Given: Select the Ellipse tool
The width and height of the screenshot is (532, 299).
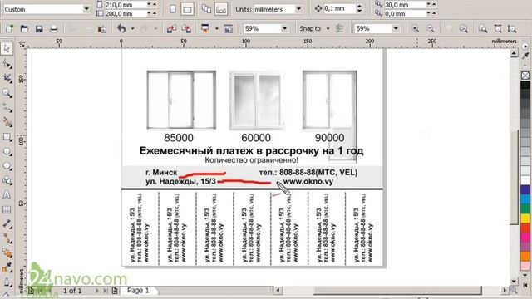Looking at the screenshot, I should coord(7,151).
